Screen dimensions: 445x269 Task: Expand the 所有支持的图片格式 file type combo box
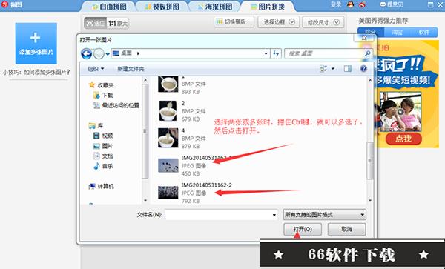[x=325, y=215]
